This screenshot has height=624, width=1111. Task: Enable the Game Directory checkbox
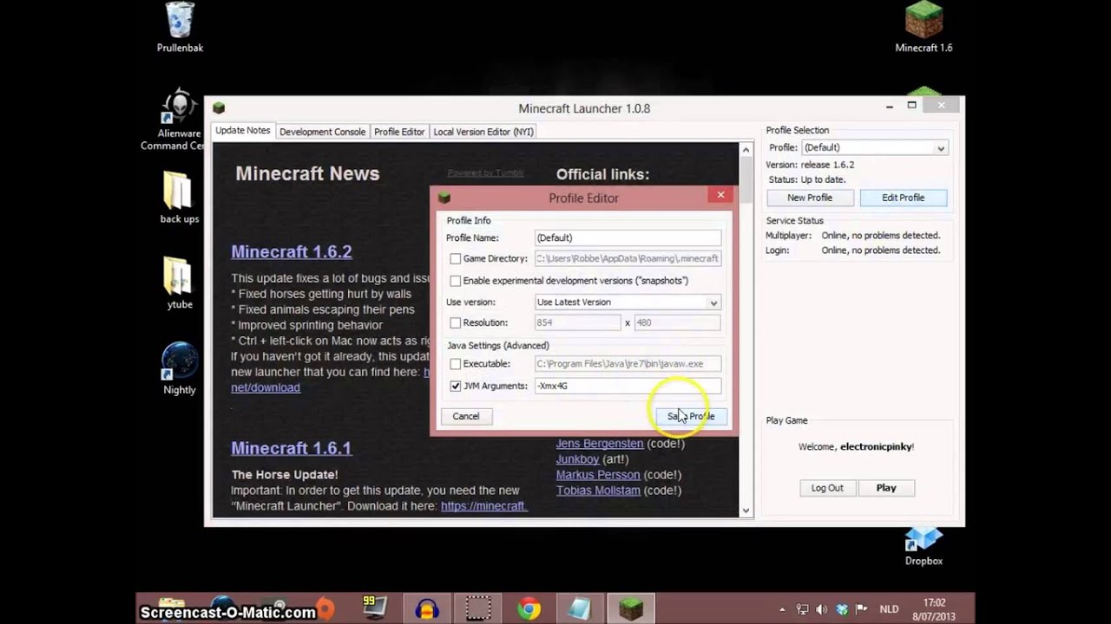pyautogui.click(x=456, y=258)
